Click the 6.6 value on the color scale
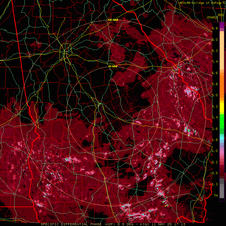Screen dimensions: 226x226 pyautogui.click(x=215, y=73)
